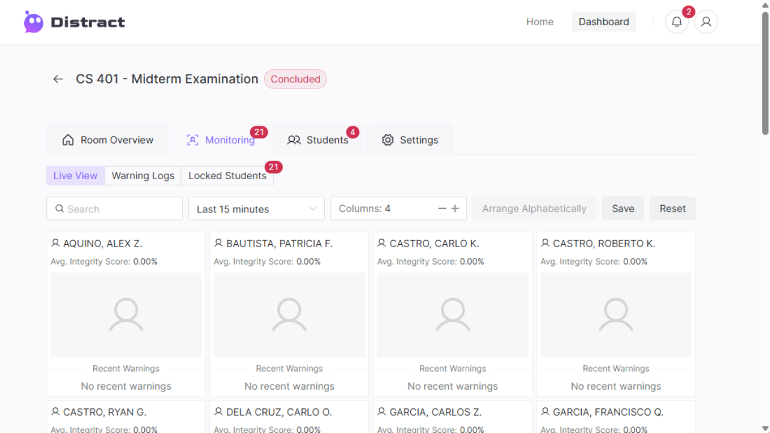Image resolution: width=770 pixels, height=433 pixels.
Task: Select AQUINO, ALEX Z. camera thumbnail
Action: click(x=126, y=316)
